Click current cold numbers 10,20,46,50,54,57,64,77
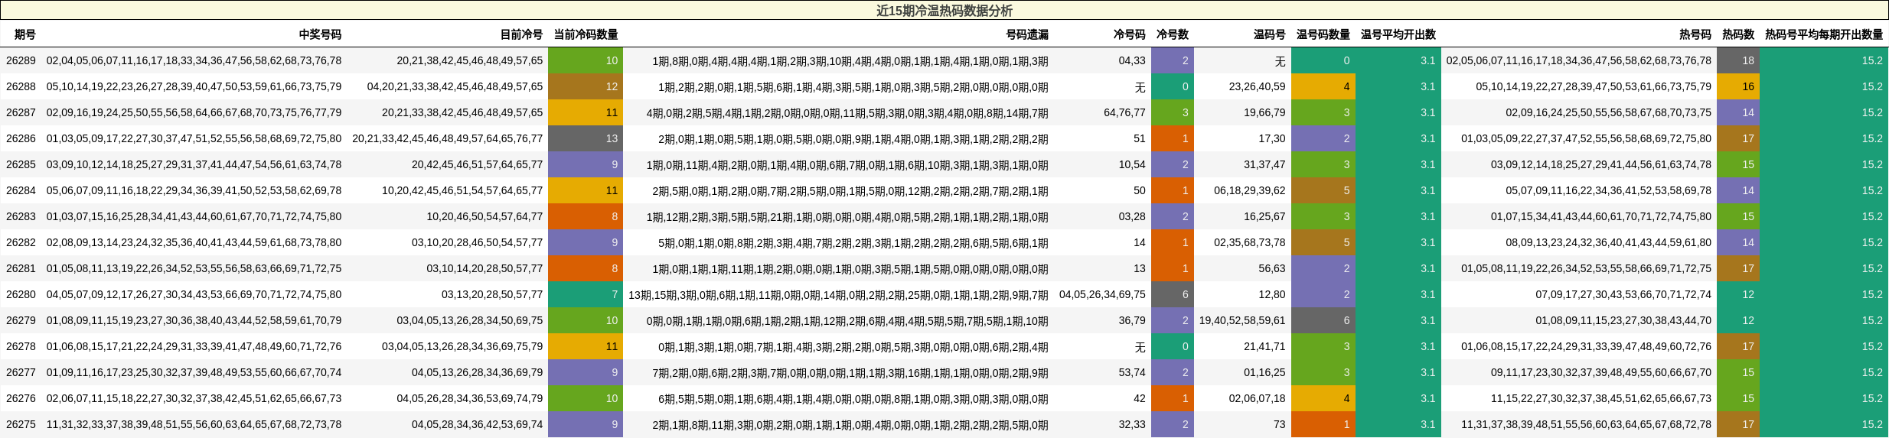 click(484, 216)
